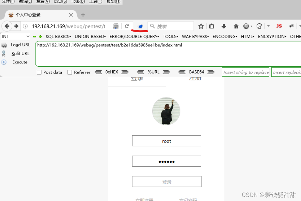Viewport: 301px width, 201px height.
Task: Click the browser address bar URL
Action: point(69,26)
